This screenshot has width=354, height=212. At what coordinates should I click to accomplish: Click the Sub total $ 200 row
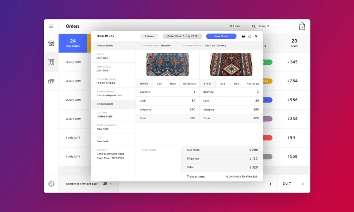[222, 150]
